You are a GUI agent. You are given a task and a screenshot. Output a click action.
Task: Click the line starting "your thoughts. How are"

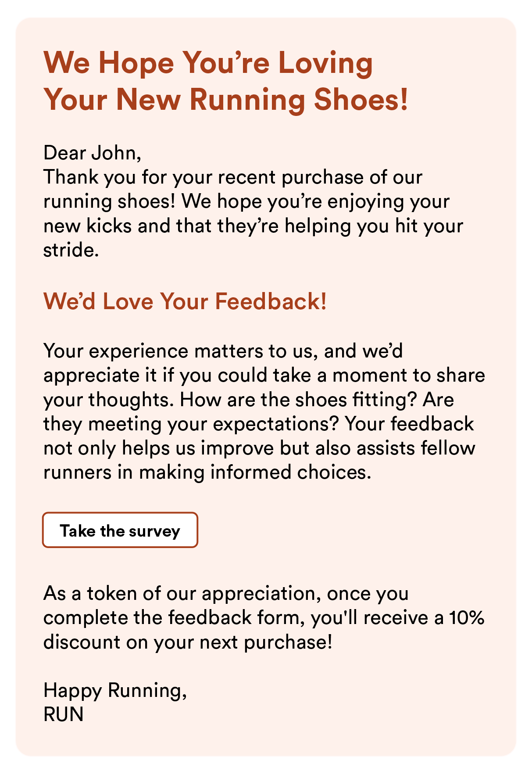point(248,400)
